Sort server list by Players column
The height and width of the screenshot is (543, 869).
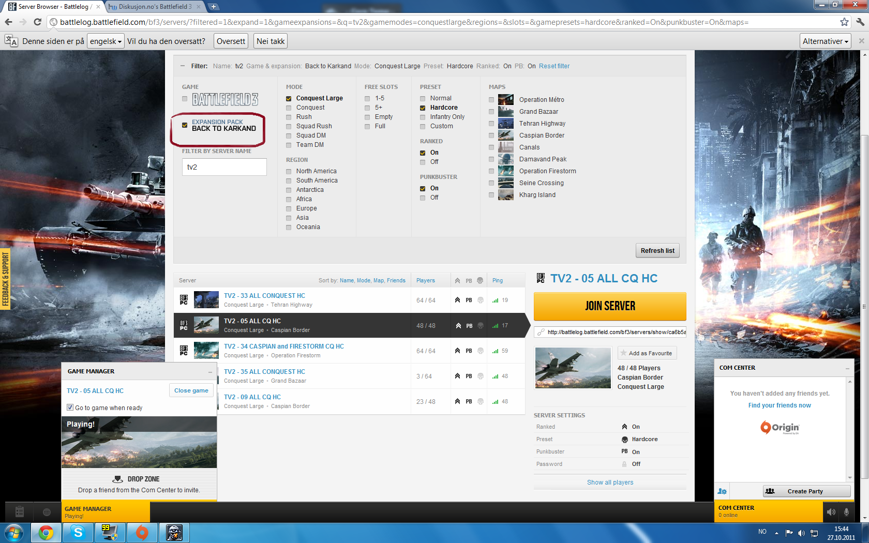click(x=426, y=281)
